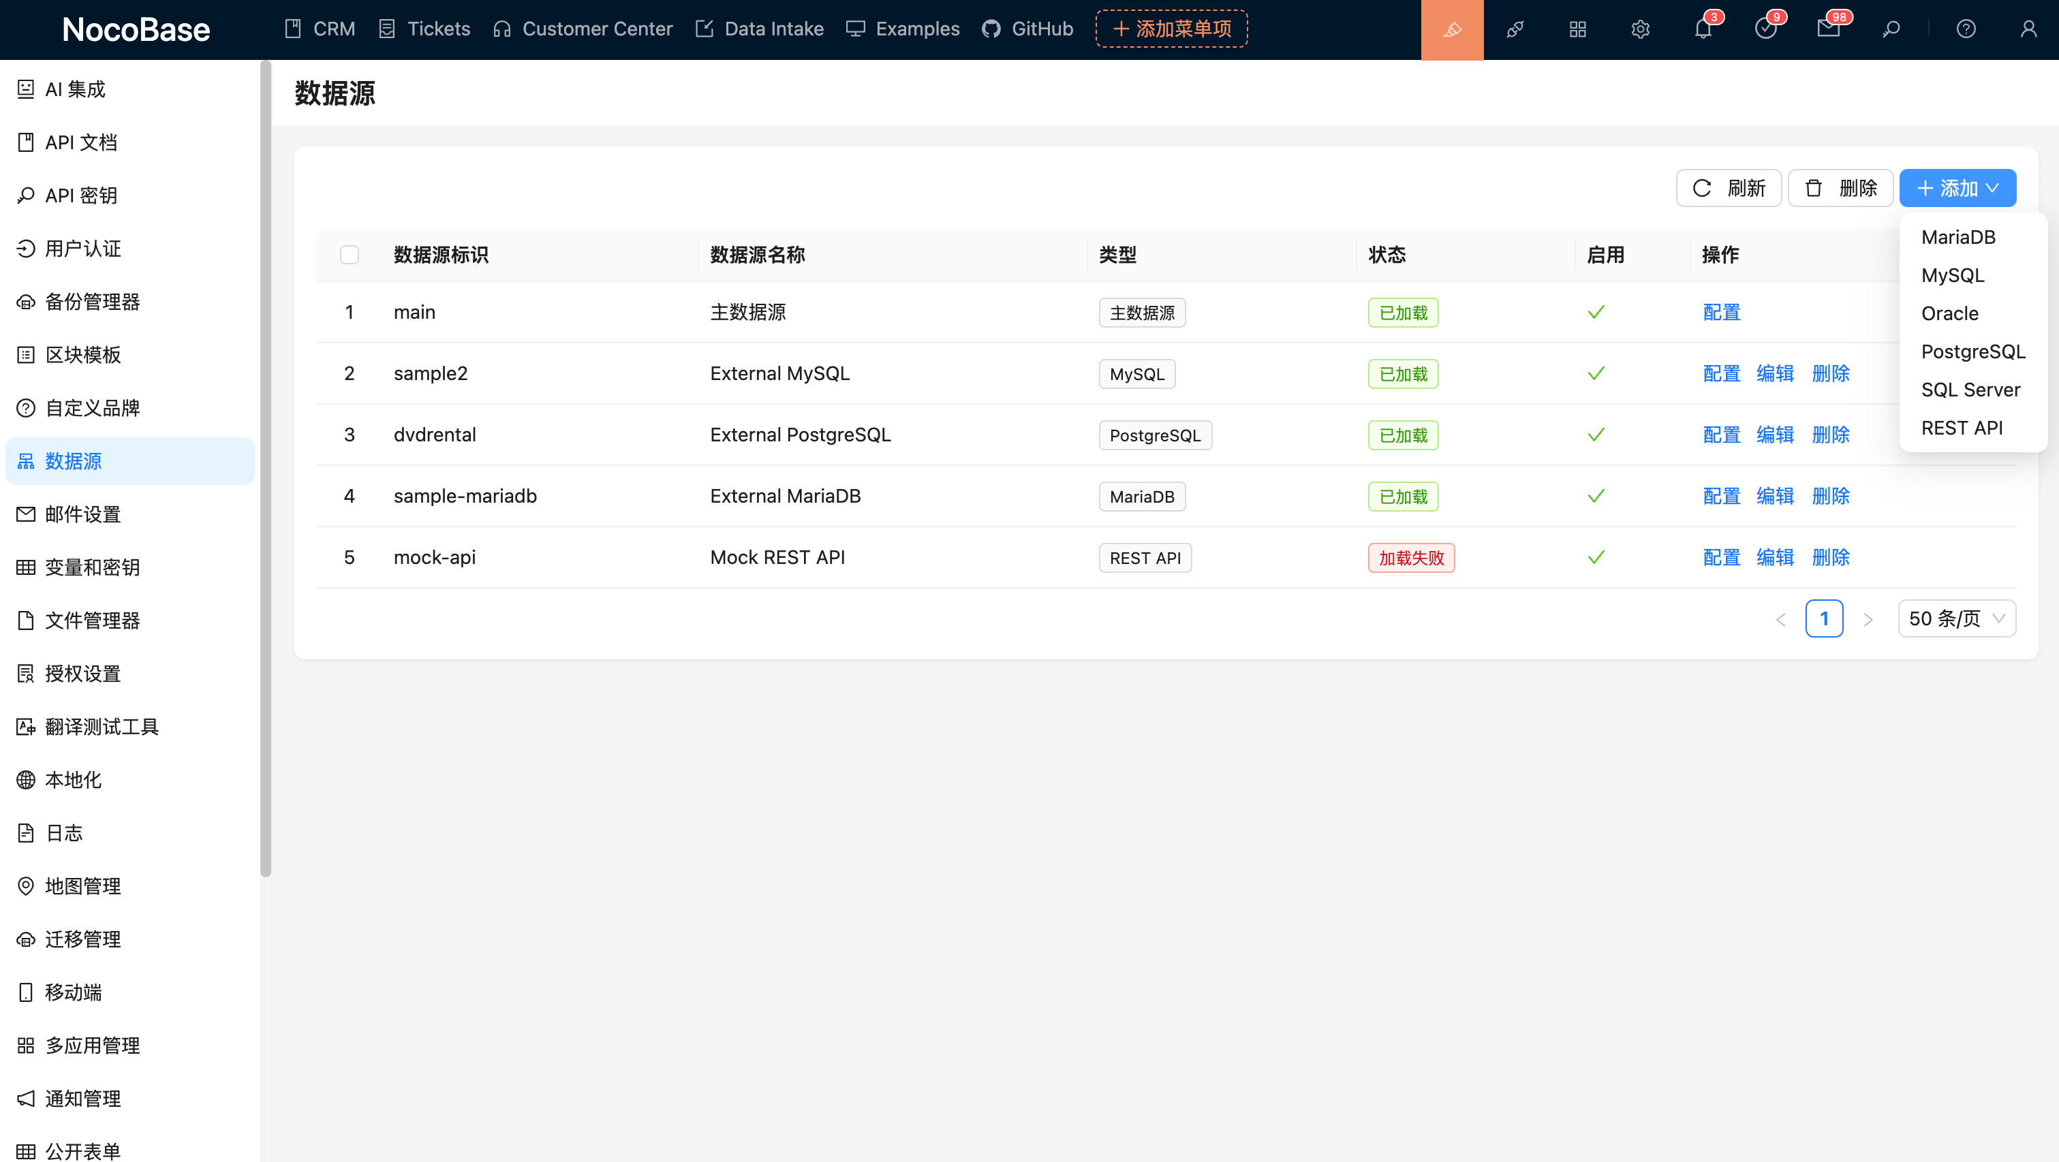Click 编辑 link for dvdrental row
This screenshot has height=1162, width=2059.
coord(1774,435)
